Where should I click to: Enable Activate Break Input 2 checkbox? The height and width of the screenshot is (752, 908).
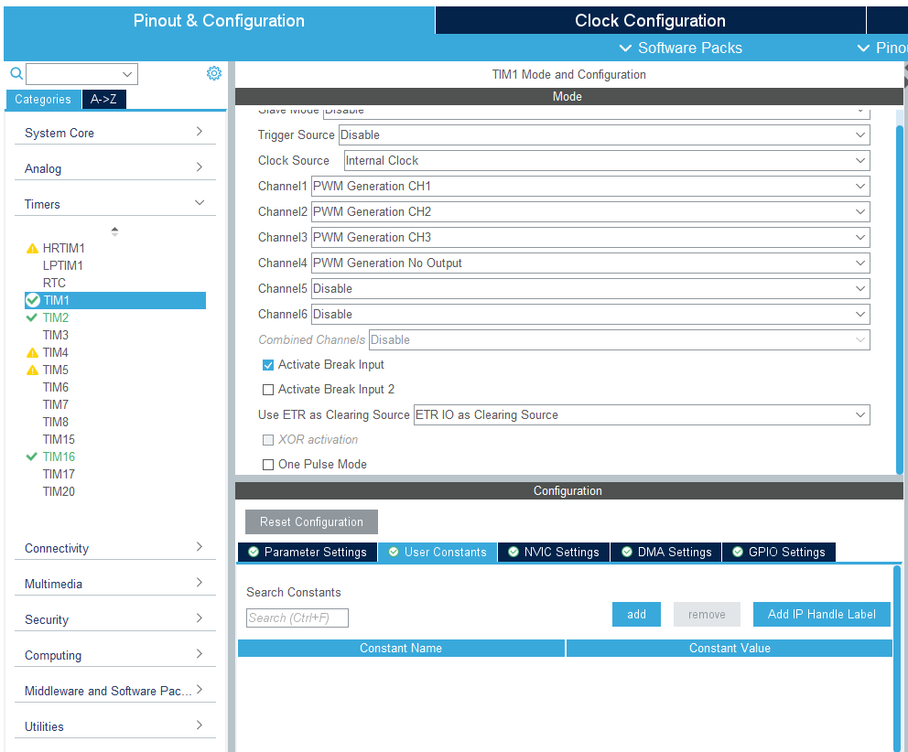[x=268, y=390]
